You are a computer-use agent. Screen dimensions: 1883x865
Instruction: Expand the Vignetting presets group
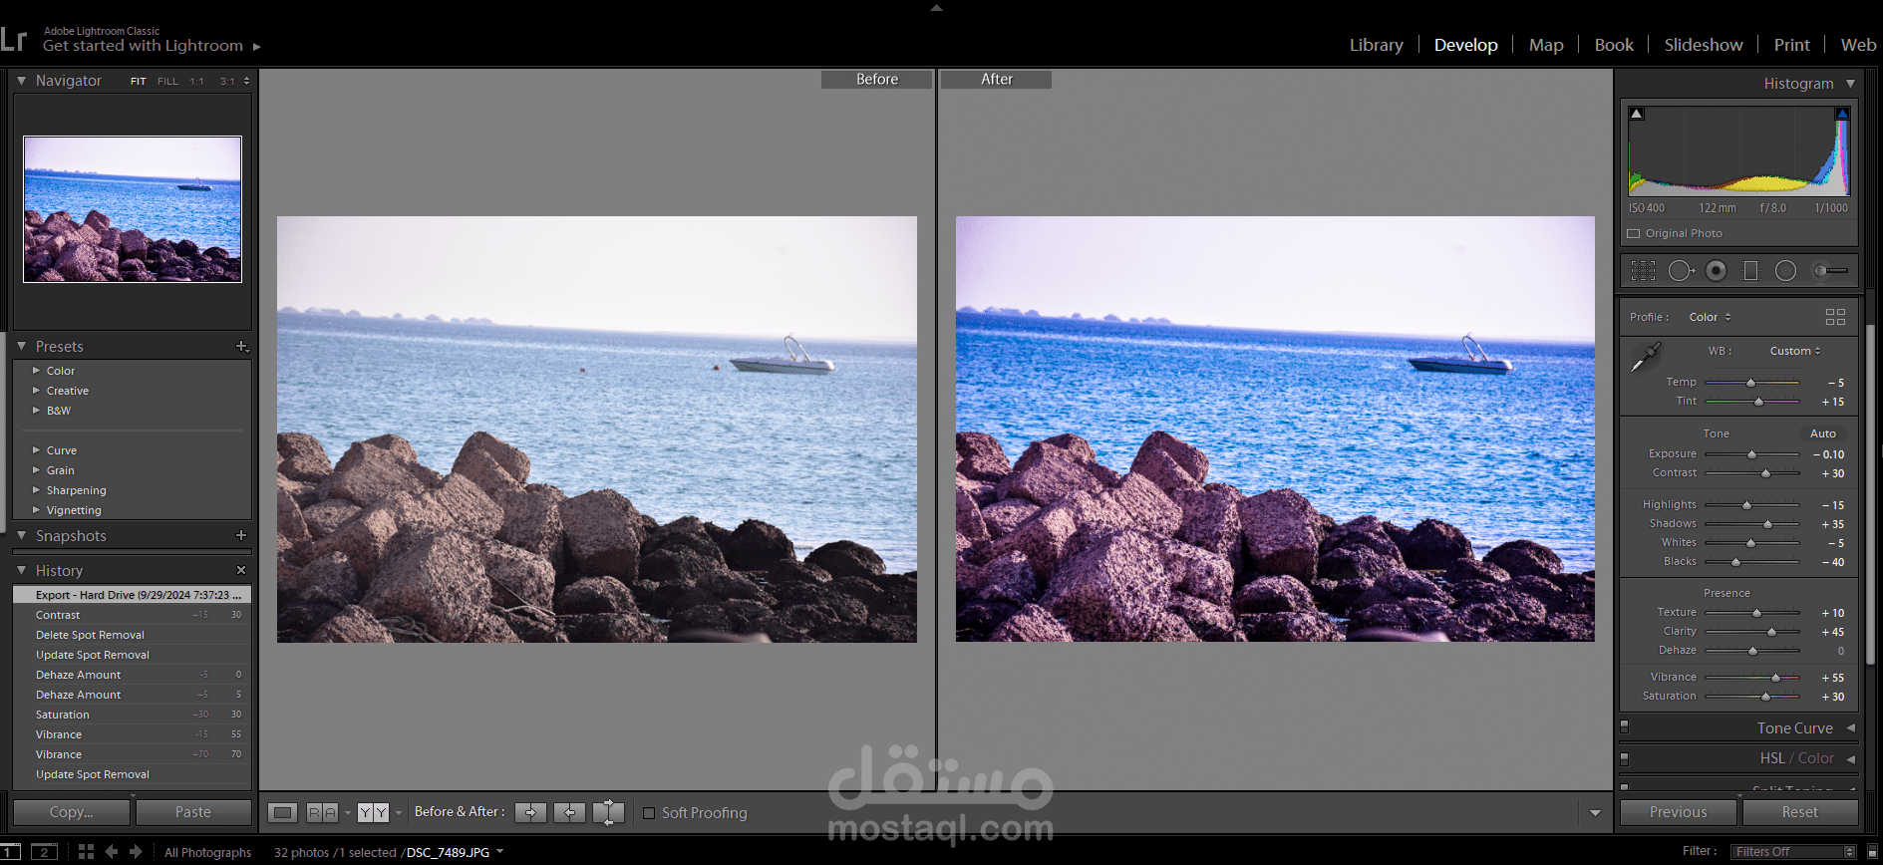(37, 510)
